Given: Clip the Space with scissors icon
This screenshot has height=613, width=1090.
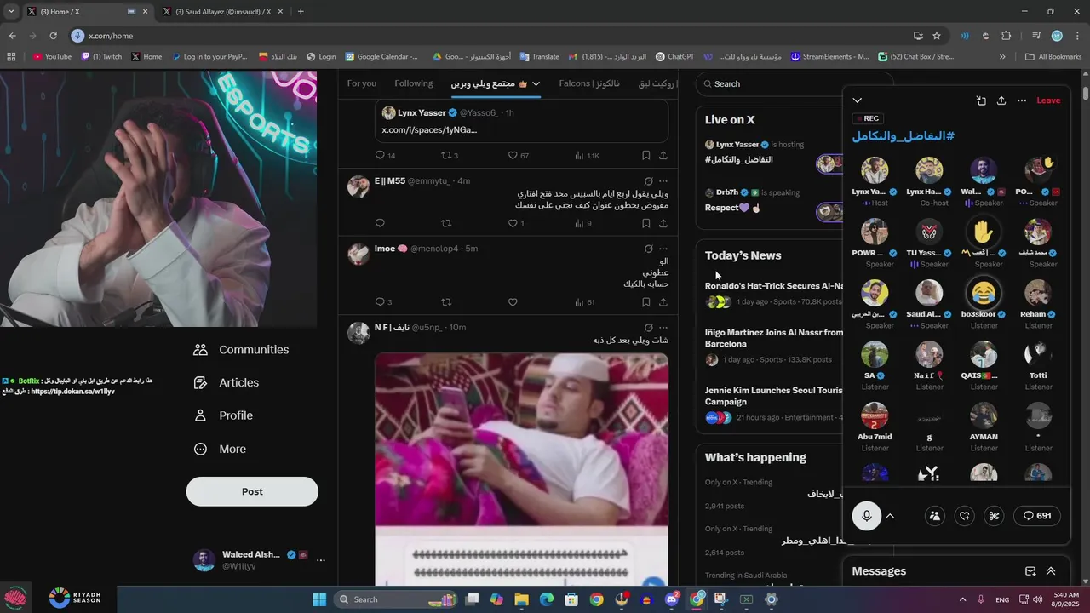Looking at the screenshot, I should pos(994,516).
